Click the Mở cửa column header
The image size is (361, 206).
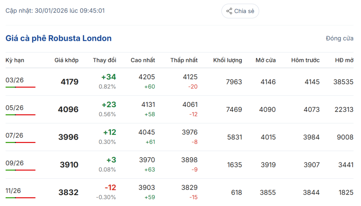[265, 60]
